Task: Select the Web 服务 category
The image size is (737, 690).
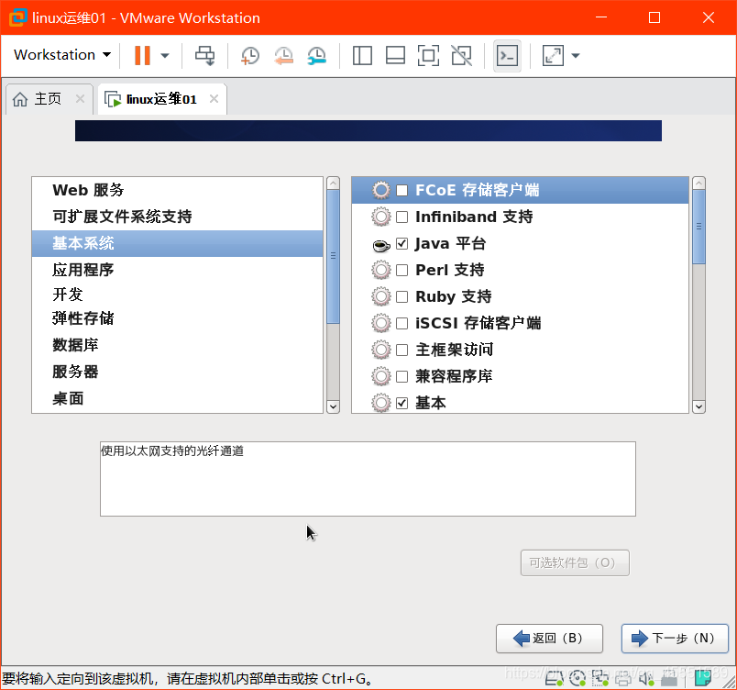Action: pyautogui.click(x=178, y=190)
